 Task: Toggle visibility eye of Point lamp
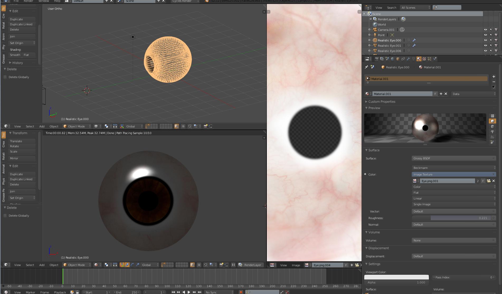(485, 35)
